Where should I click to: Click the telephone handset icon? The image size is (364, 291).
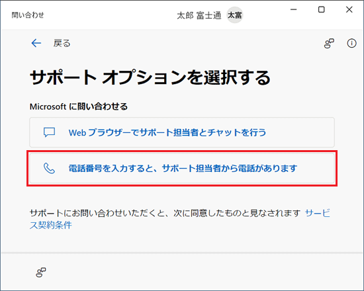point(49,168)
